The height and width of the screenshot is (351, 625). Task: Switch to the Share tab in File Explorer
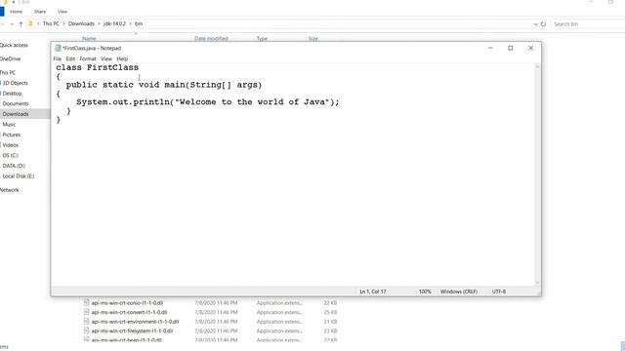(40, 12)
